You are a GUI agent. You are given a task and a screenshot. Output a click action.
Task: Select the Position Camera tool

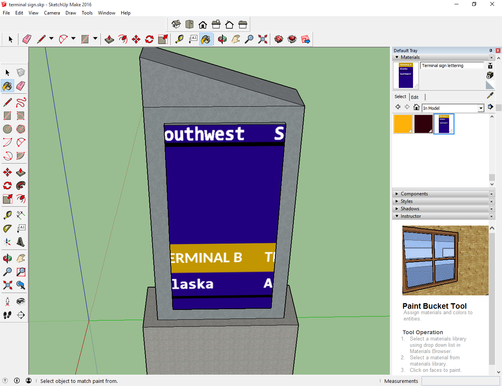pyautogui.click(x=7, y=302)
